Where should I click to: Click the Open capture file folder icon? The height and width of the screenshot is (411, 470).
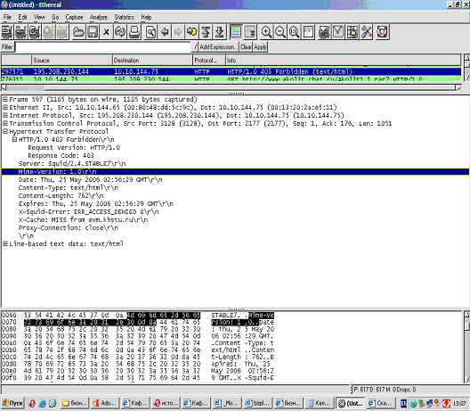coord(79,32)
